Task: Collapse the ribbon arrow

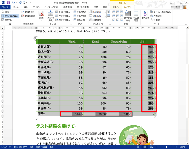Action: tap(186, 24)
